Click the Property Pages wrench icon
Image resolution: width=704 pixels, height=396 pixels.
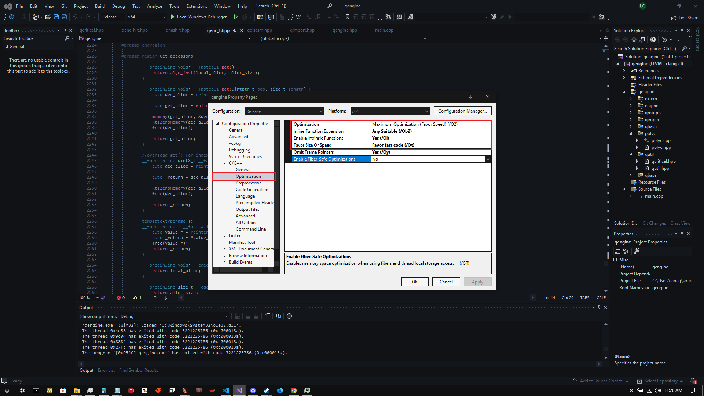pyautogui.click(x=637, y=251)
